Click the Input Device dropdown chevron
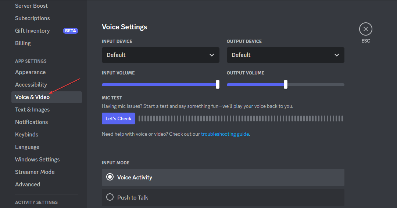 [x=212, y=55]
